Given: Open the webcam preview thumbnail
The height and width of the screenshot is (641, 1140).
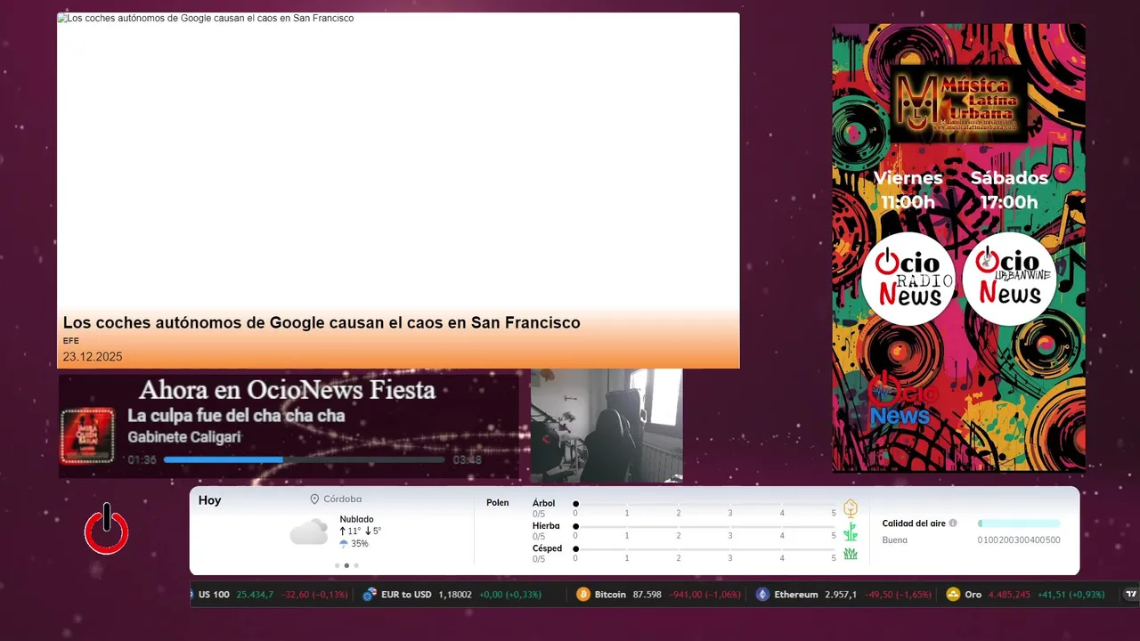Looking at the screenshot, I should tap(607, 426).
